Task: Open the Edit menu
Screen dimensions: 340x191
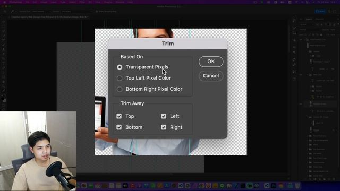Action: [35, 2]
